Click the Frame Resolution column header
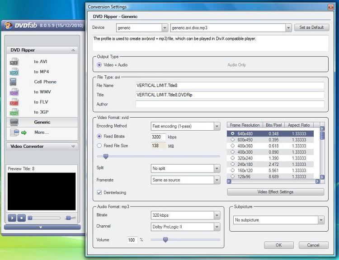Screen dimensions: 339x260 [245, 125]
